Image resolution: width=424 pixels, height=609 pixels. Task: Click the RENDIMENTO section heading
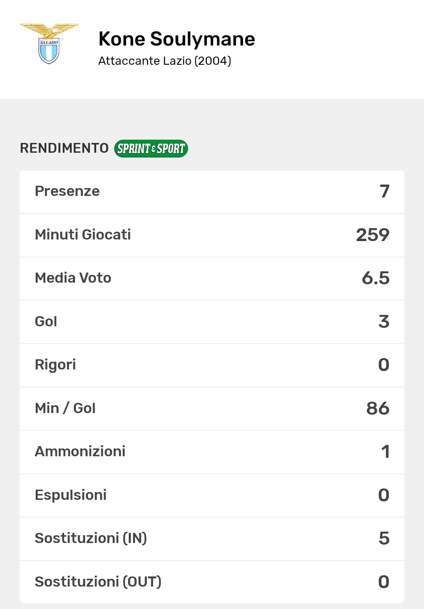[64, 148]
